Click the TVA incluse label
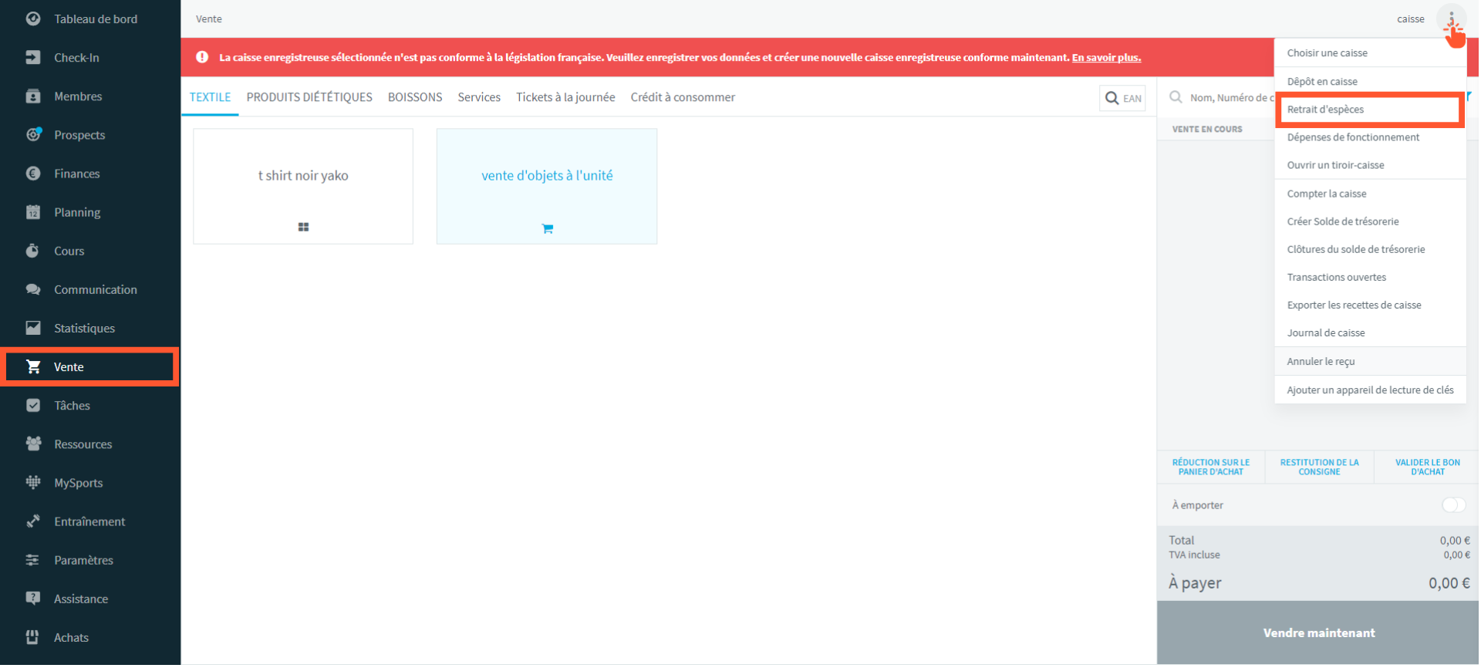Image resolution: width=1481 pixels, height=668 pixels. [1194, 555]
